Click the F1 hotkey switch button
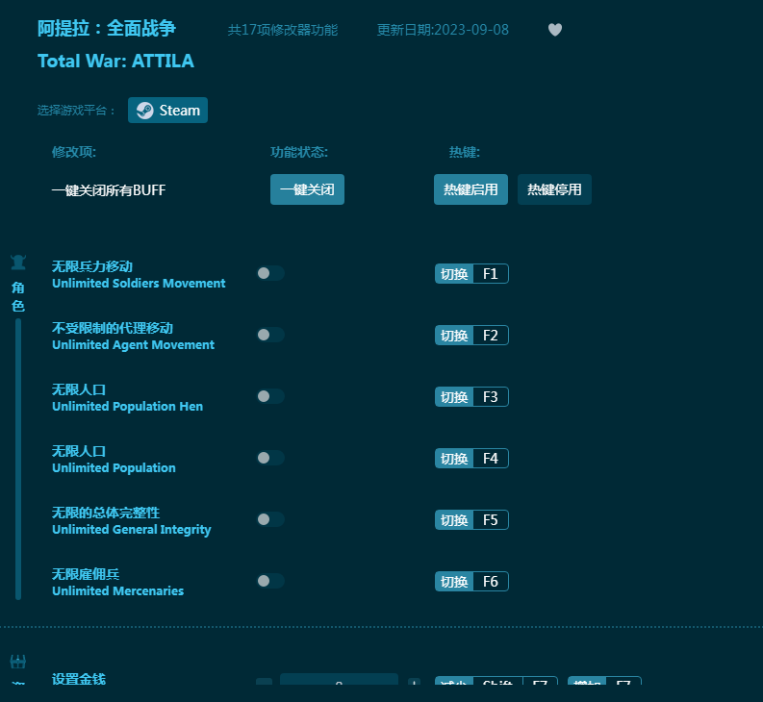This screenshot has height=702, width=763. point(471,273)
